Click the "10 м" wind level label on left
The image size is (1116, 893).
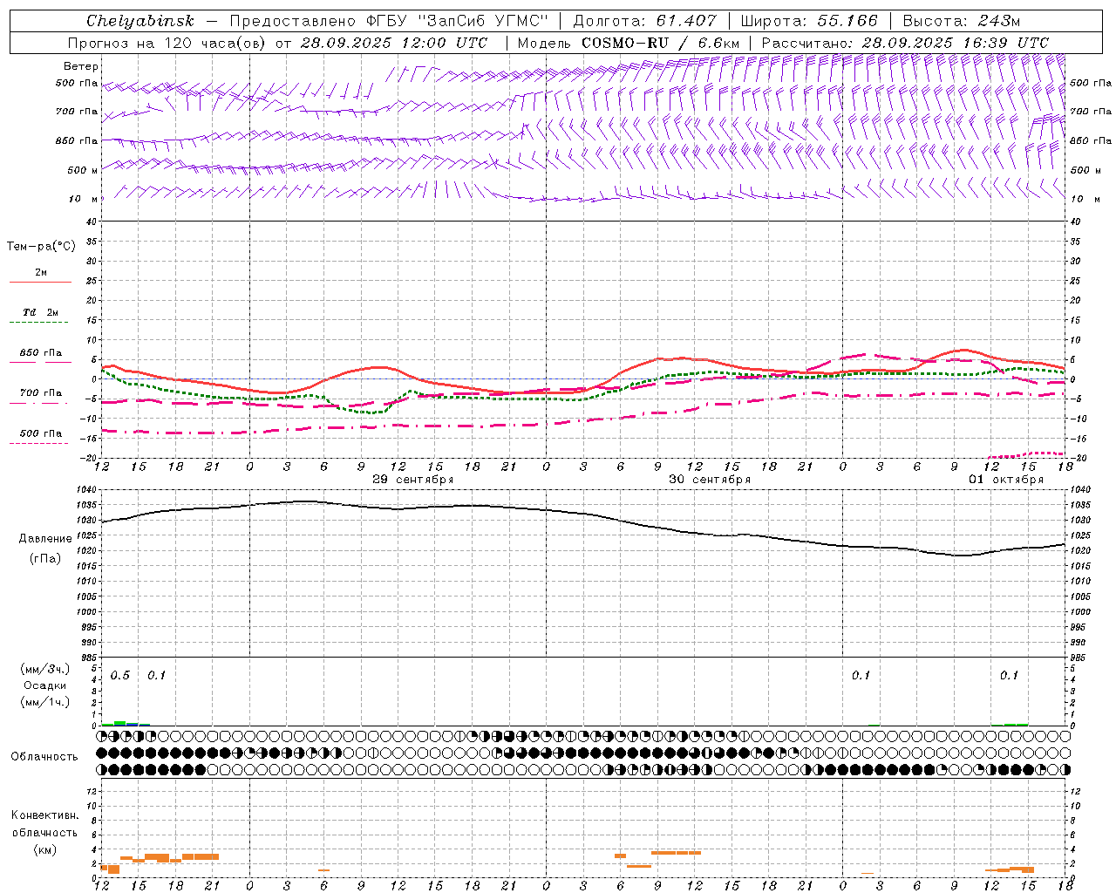coord(84,199)
